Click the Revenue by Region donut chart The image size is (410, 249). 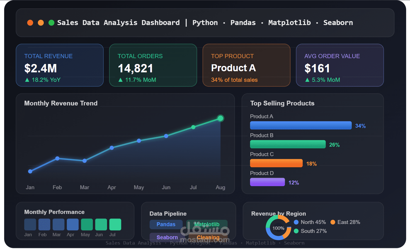tap(278, 228)
